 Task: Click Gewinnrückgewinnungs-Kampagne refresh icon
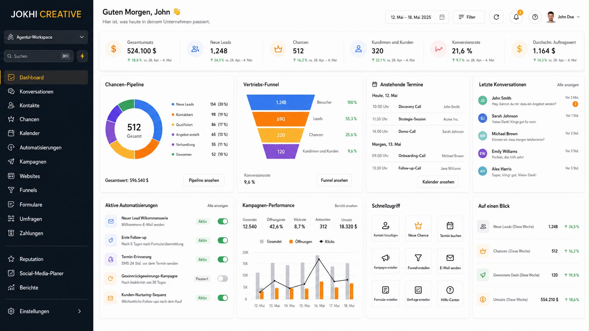point(111,279)
